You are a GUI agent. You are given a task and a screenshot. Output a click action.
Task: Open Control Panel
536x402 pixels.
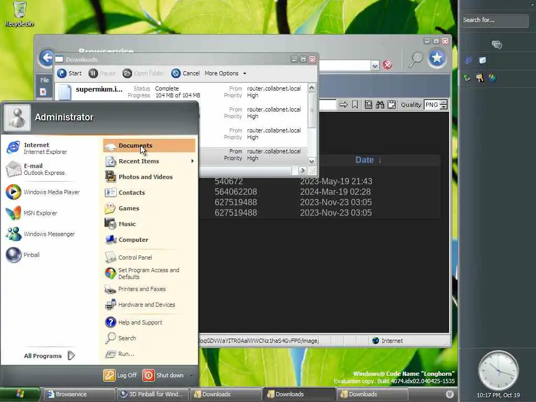(x=149, y=258)
